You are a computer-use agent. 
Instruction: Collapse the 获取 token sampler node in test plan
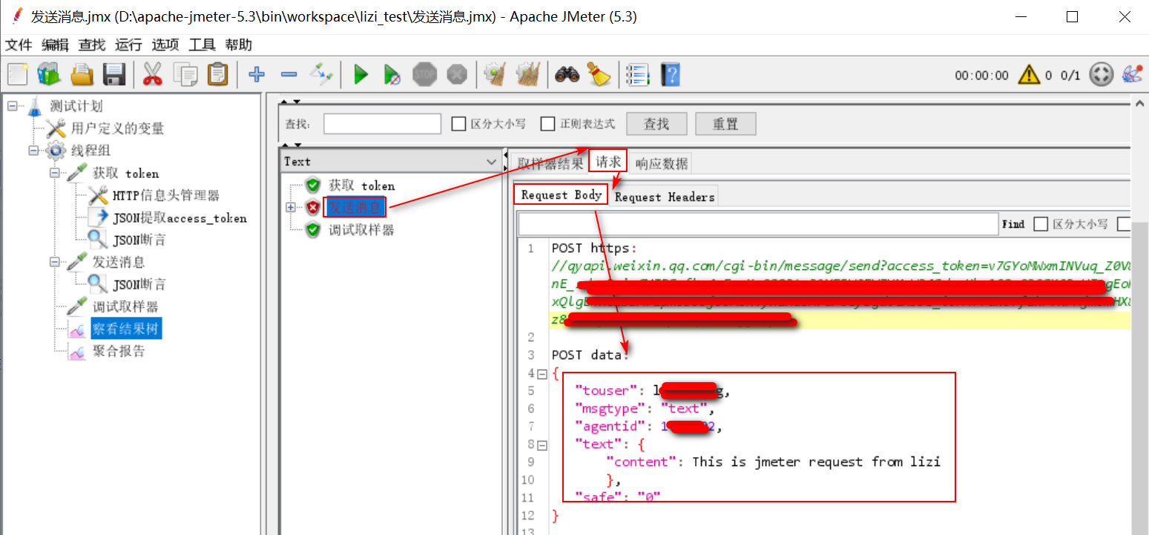point(55,173)
